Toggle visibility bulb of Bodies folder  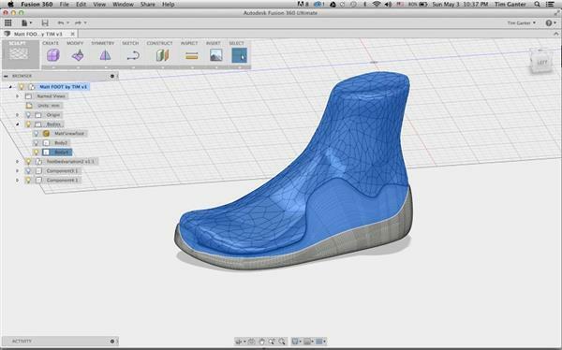tap(28, 124)
